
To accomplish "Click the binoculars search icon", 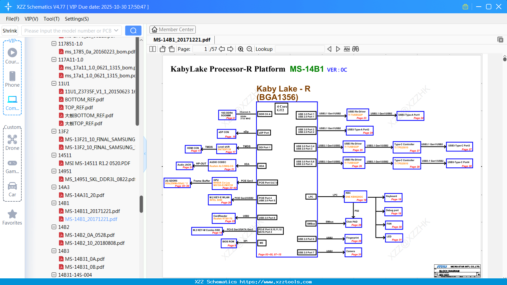I will coord(356,49).
